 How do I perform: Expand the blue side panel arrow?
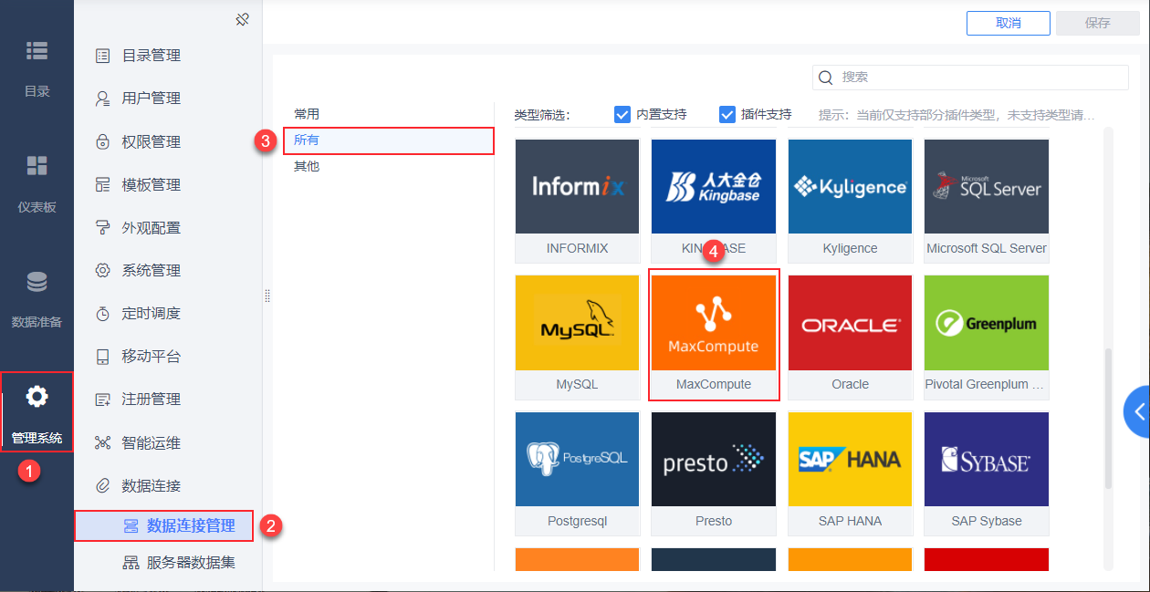tap(1137, 412)
